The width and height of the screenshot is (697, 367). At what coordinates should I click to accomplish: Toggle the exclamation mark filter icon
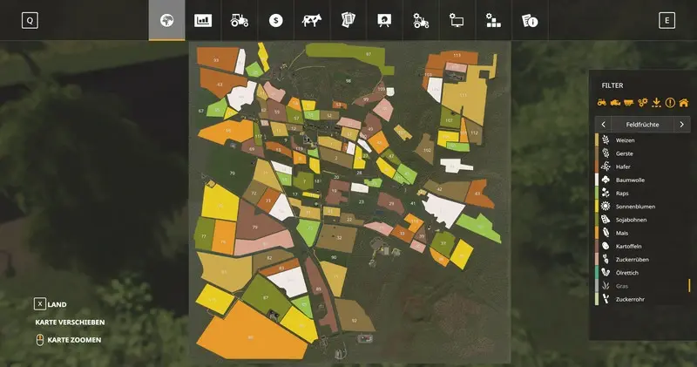tap(670, 103)
